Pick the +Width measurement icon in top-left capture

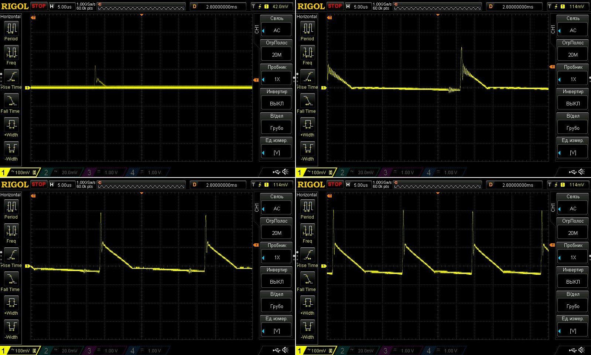(11, 124)
